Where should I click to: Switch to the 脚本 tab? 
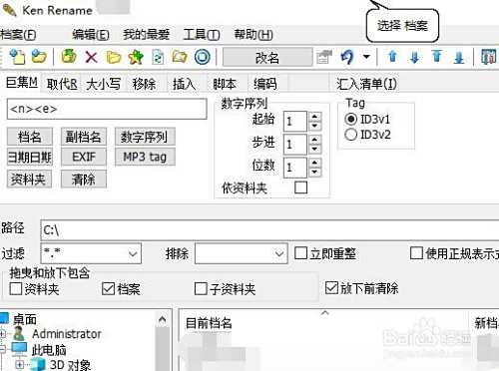pos(225,84)
